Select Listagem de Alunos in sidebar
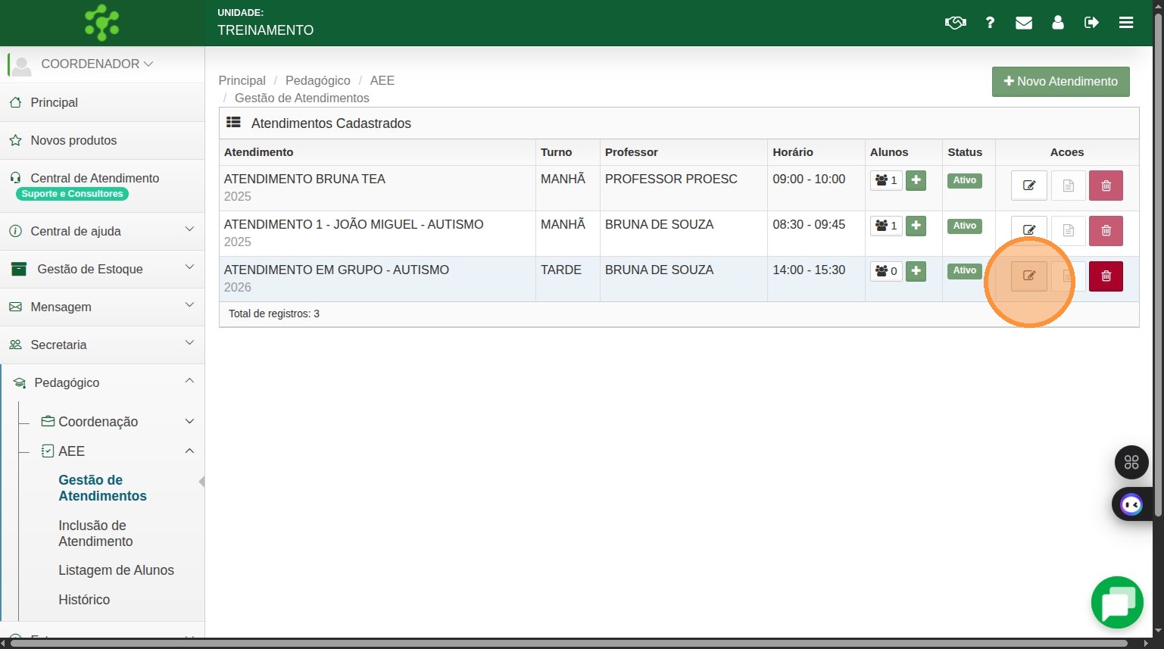This screenshot has width=1164, height=649. pyautogui.click(x=116, y=570)
